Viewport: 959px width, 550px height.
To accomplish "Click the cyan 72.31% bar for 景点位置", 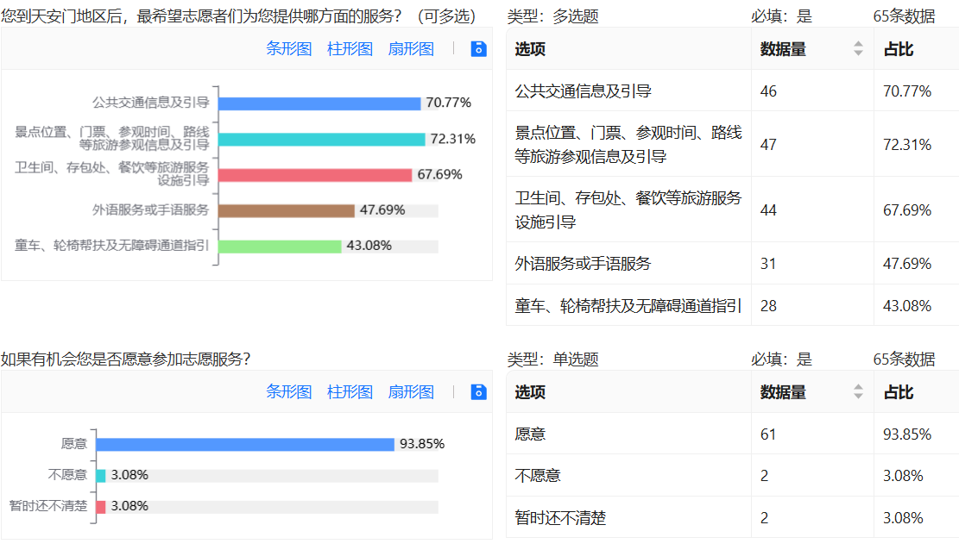I will coord(321,140).
